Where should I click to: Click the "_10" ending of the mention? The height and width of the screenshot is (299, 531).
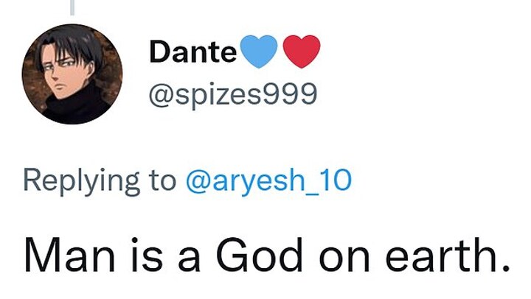(x=331, y=180)
